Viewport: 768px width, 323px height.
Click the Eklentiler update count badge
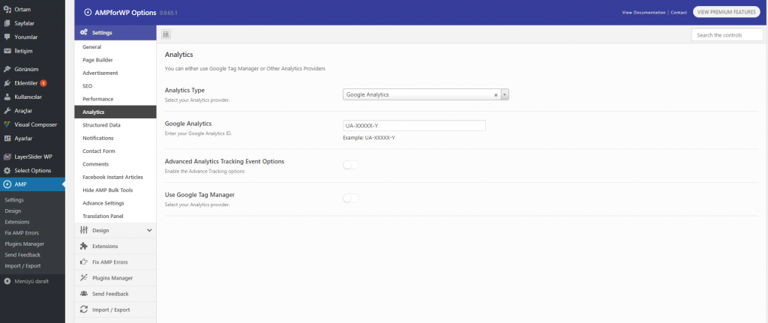(x=43, y=83)
